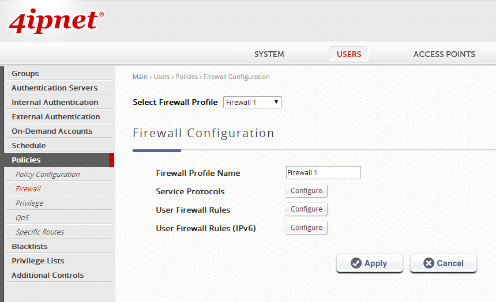
Task: Open the Select Firewall Profile dropdown
Action: 253,103
